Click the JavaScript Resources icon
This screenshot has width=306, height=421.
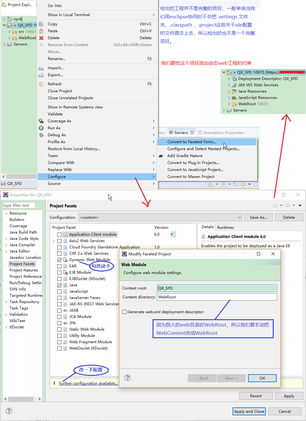(234, 98)
